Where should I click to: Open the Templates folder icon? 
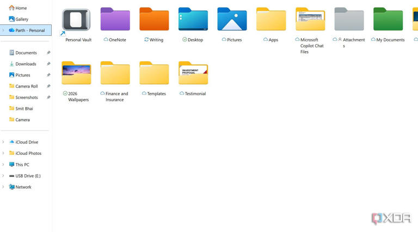click(154, 73)
